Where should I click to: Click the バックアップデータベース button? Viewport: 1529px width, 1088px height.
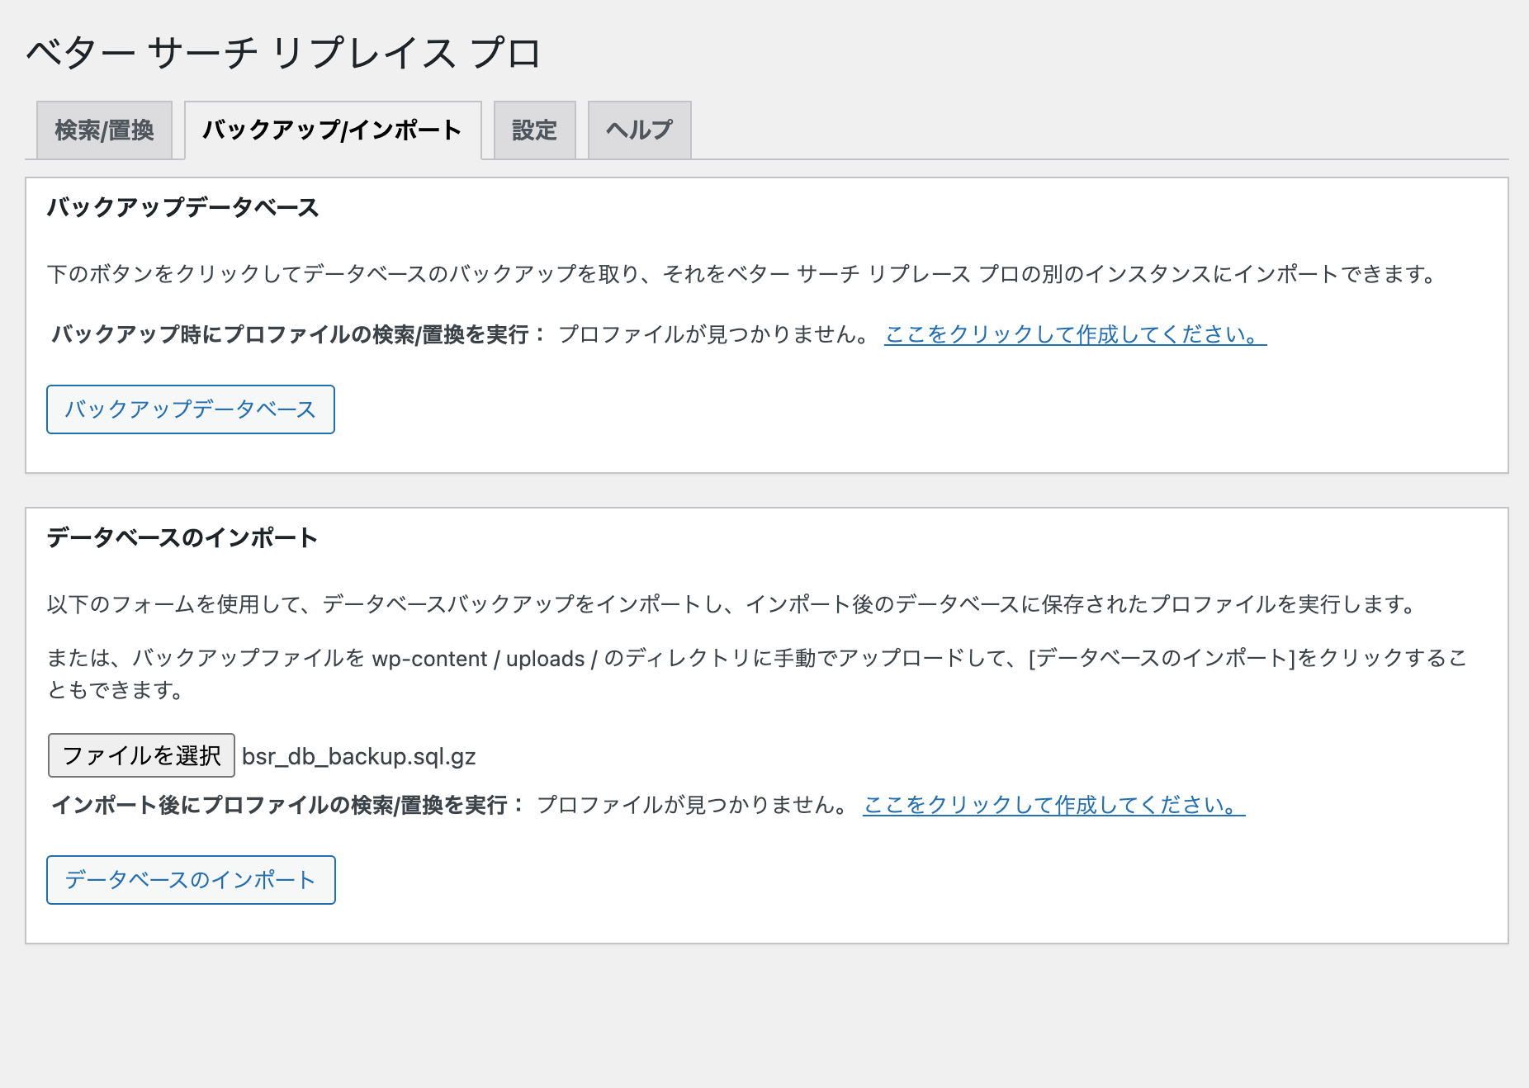[191, 409]
